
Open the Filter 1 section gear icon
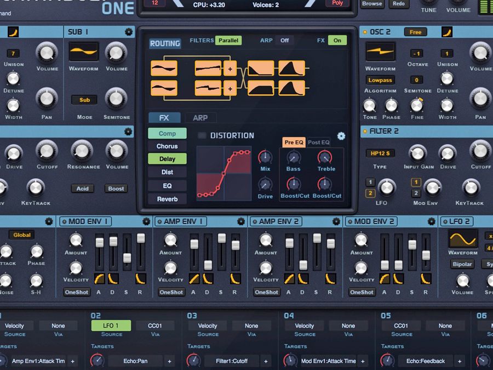(128, 132)
